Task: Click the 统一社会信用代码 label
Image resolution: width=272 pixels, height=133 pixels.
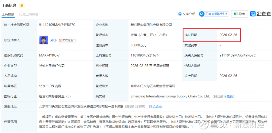Action: (17, 25)
